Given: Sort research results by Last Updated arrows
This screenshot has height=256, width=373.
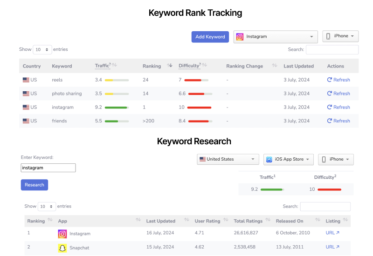Looking at the screenshot, I should click(x=187, y=220).
